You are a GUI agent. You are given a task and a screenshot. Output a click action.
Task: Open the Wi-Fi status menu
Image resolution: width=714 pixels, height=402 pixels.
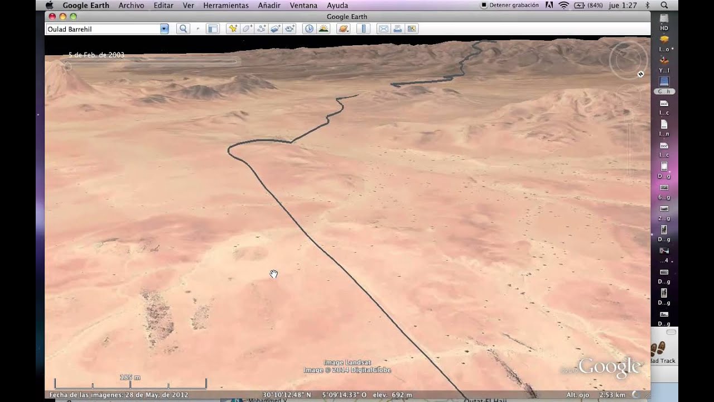[563, 5]
